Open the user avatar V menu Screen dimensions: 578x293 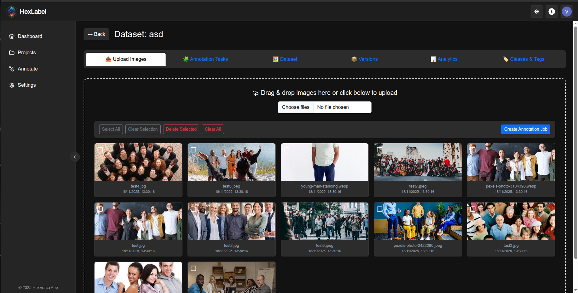click(566, 12)
